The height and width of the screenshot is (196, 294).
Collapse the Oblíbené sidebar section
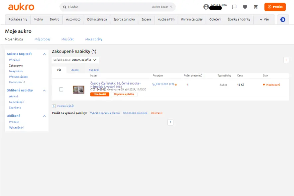(45, 116)
